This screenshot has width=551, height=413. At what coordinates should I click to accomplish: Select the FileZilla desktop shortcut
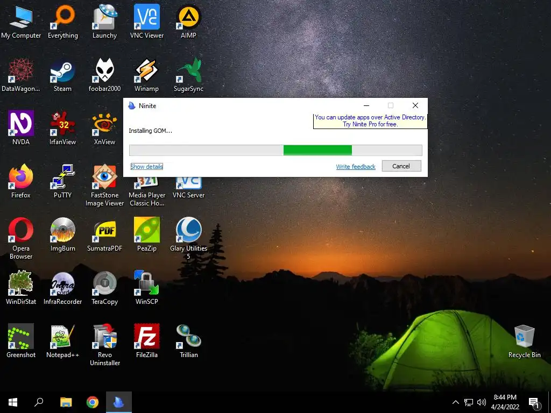tap(146, 341)
